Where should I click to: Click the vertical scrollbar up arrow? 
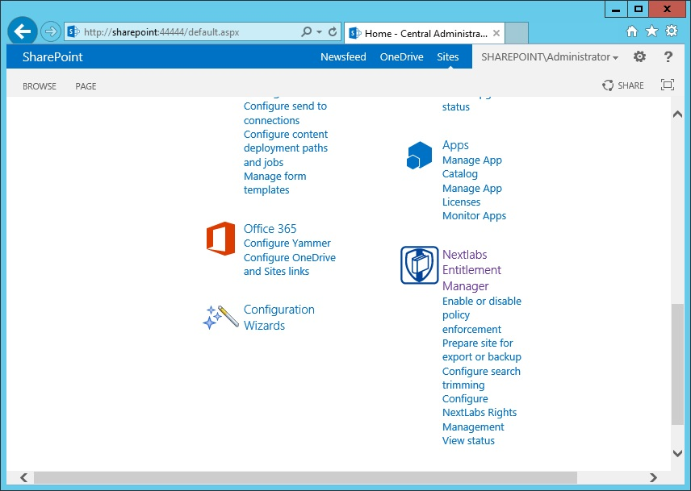click(678, 114)
